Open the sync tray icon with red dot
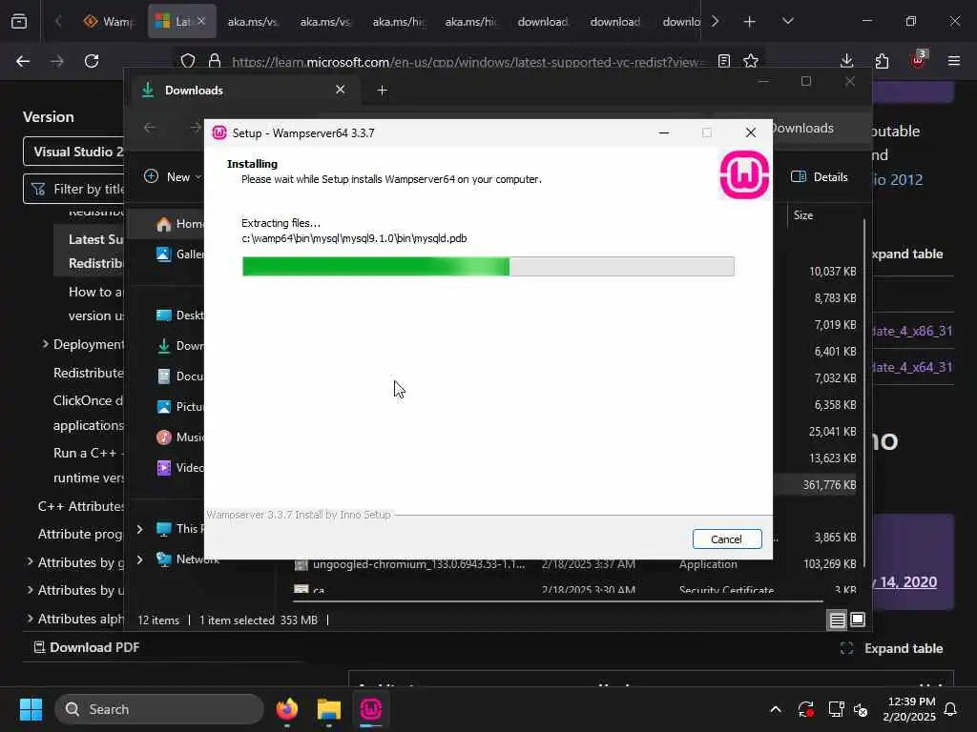This screenshot has height=732, width=977. [x=805, y=709]
